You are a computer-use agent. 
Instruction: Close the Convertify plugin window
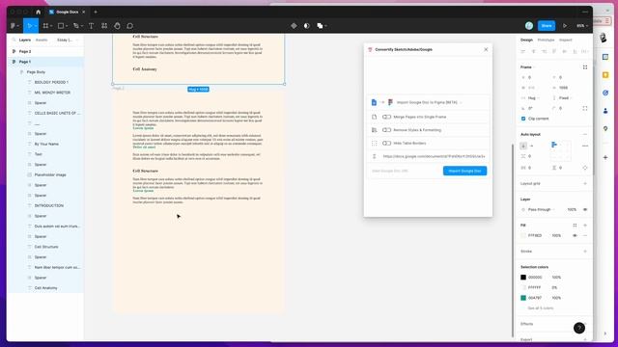(486, 49)
